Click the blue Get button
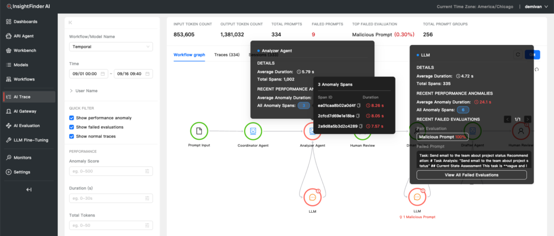The width and height of the screenshot is (554, 236). tap(532, 55)
